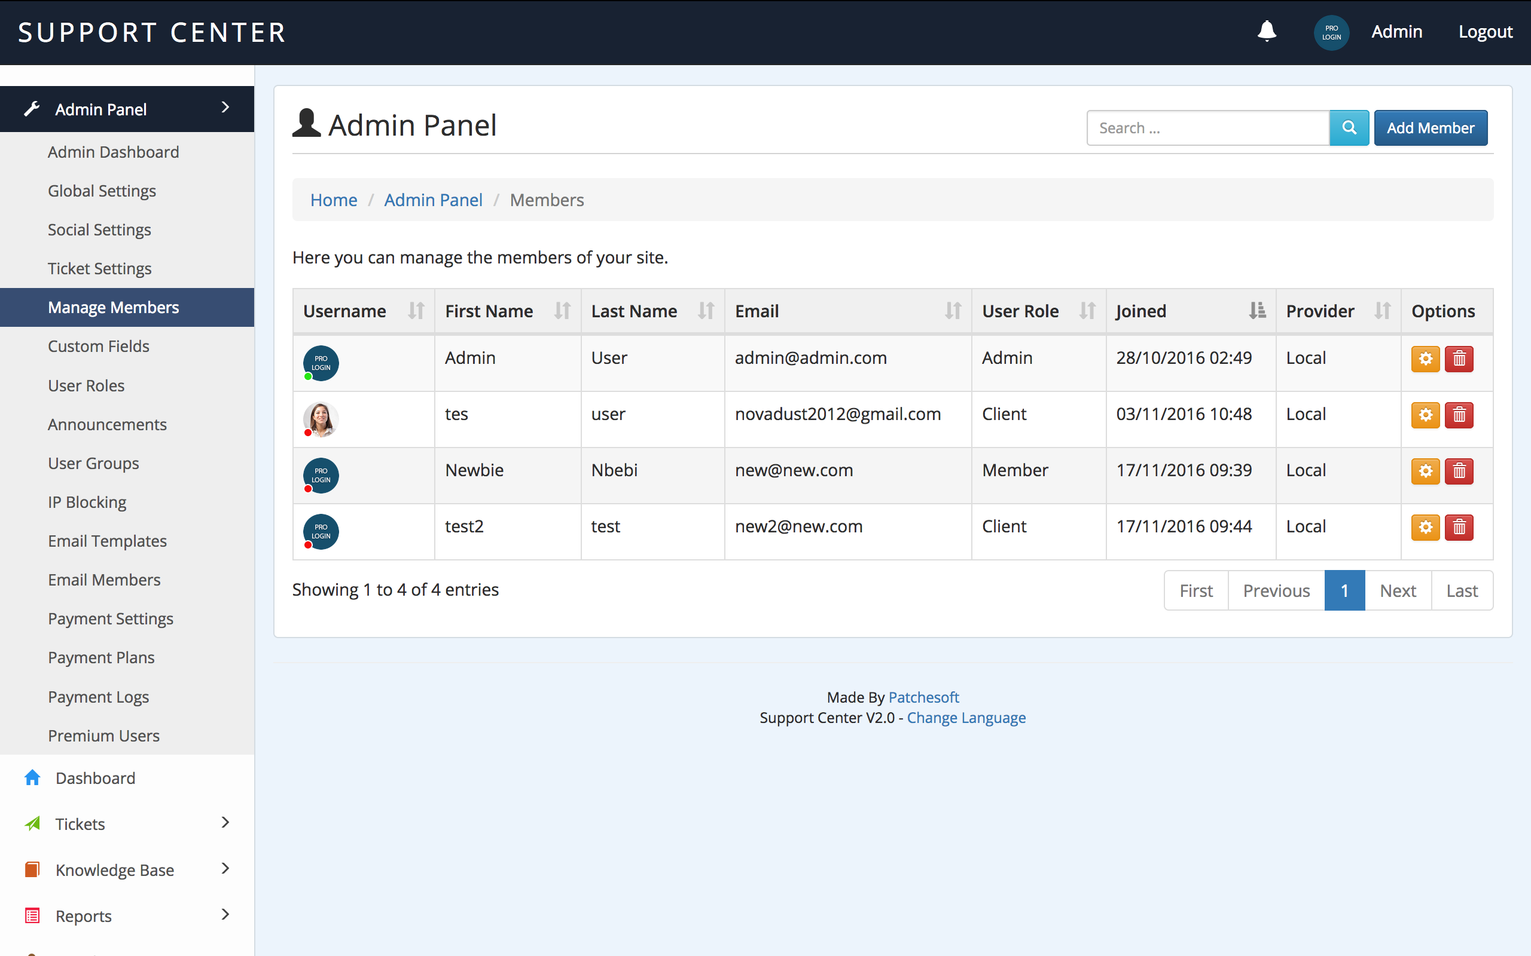Click the search magnifier button
Viewport: 1531px width, 956px height.
(1349, 128)
